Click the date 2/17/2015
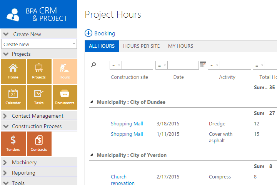The image size is (277, 185). 168,177
